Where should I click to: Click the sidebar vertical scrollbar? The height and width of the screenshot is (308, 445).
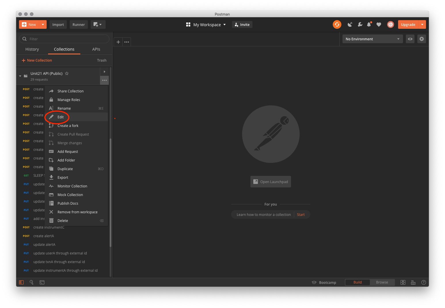tap(111, 193)
